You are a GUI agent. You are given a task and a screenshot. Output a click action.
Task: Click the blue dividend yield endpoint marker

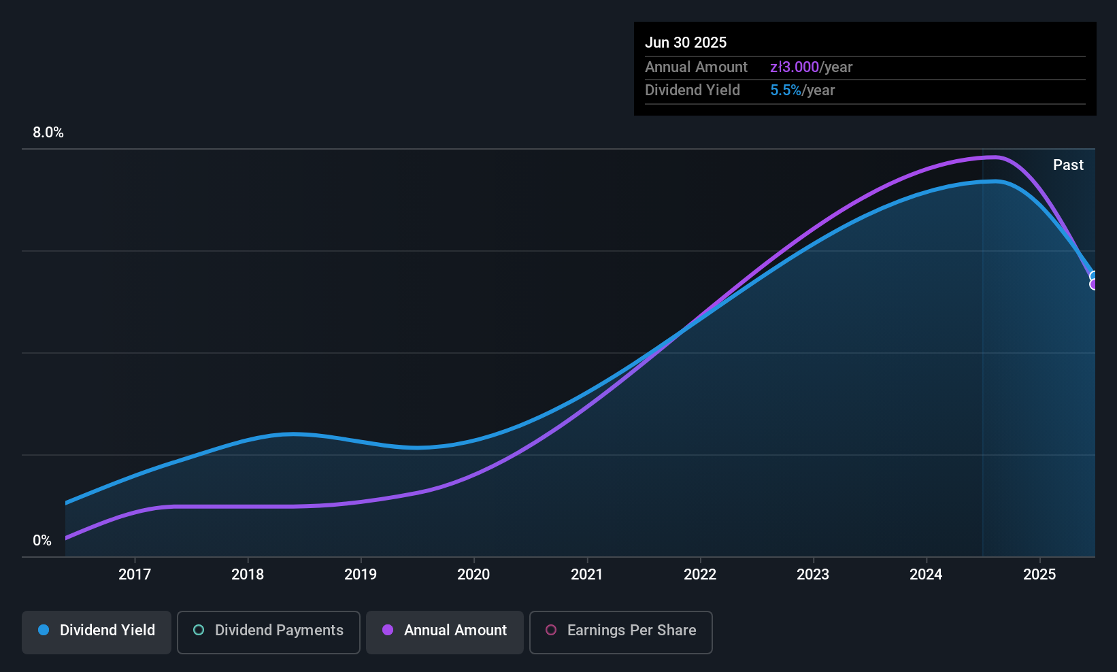[x=1094, y=274]
